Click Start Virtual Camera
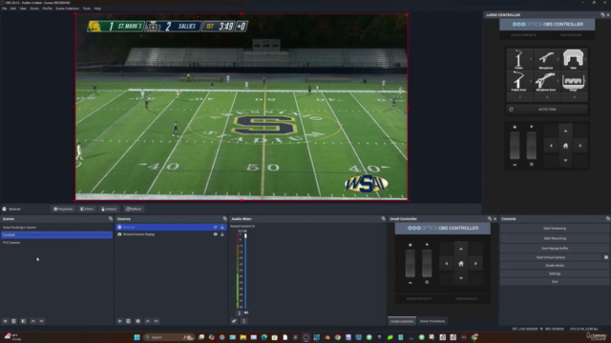Image resolution: width=611 pixels, height=343 pixels. click(551, 257)
